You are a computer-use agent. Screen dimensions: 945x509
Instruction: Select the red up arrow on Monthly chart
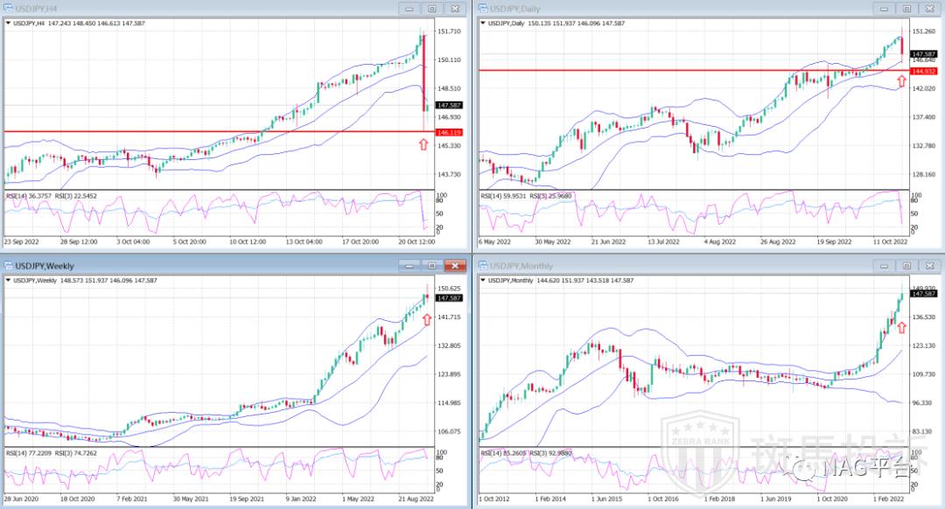pos(902,328)
